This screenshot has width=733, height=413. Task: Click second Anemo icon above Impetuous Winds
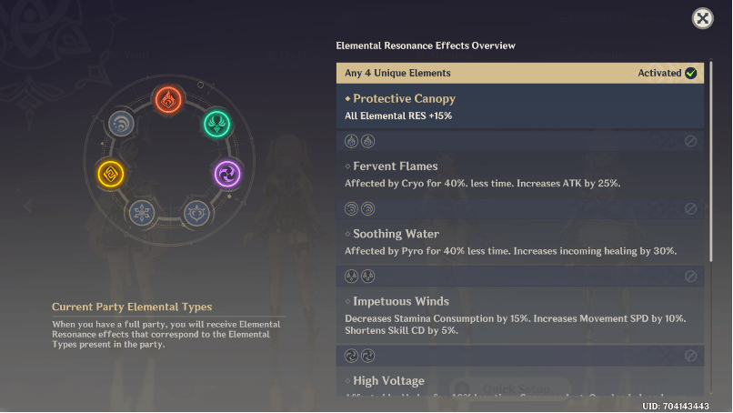[x=368, y=277]
